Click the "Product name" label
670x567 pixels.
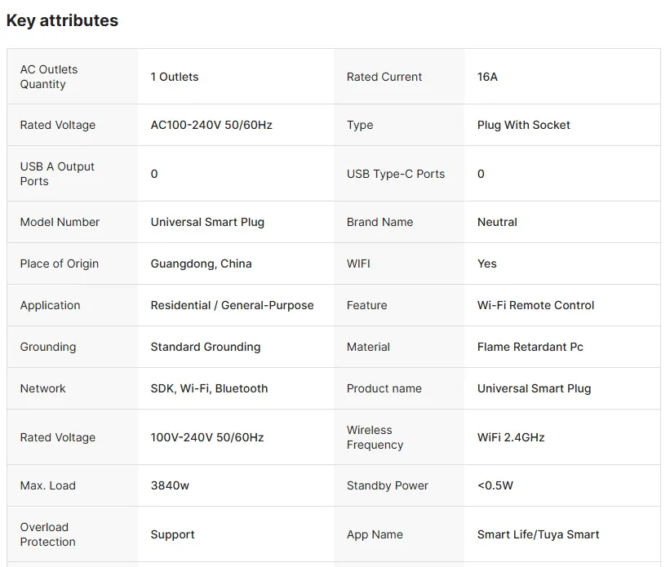coord(384,388)
